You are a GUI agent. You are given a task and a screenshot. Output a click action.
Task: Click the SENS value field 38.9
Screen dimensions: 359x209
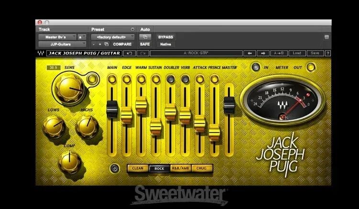[x=53, y=67]
